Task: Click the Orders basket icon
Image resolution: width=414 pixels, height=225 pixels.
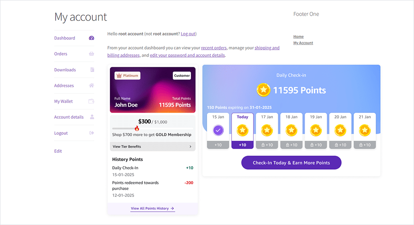Action: [x=91, y=54]
